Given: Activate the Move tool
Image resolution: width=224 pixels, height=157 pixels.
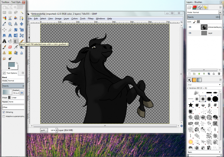Looking at the screenshot, I should tap(22, 24).
